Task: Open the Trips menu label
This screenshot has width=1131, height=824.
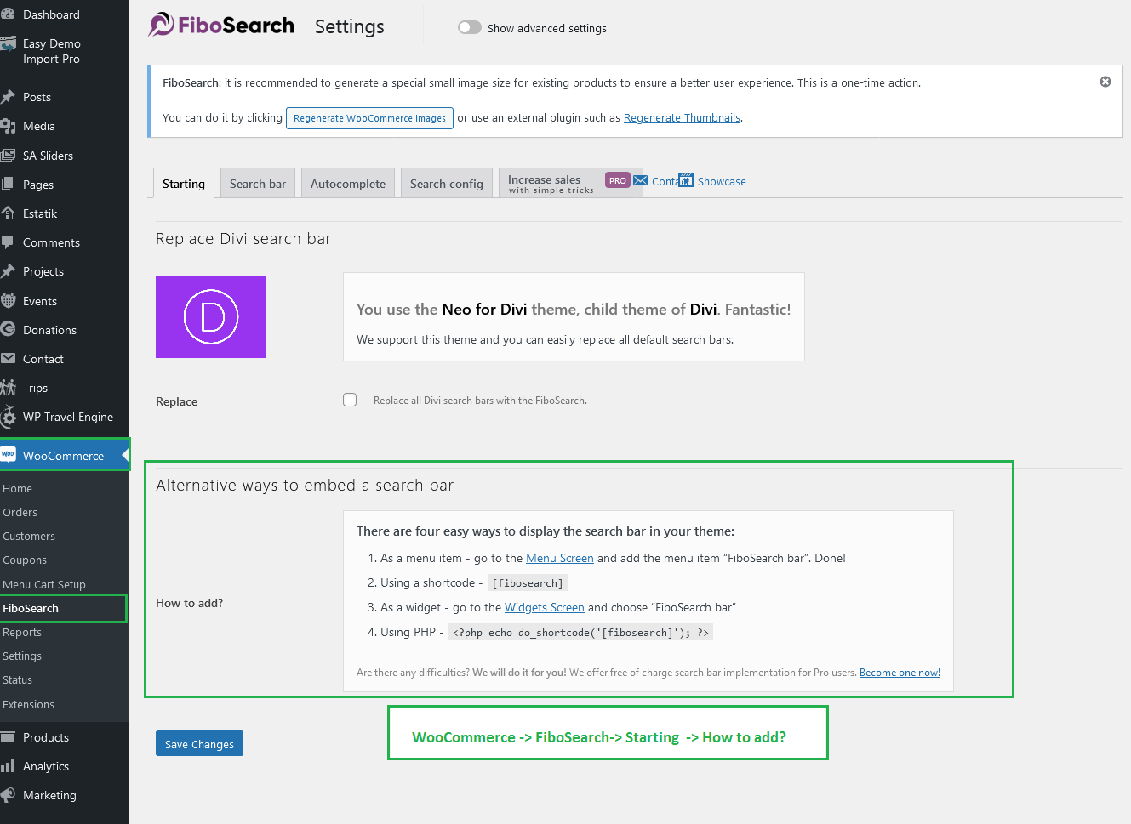Action: (x=35, y=388)
